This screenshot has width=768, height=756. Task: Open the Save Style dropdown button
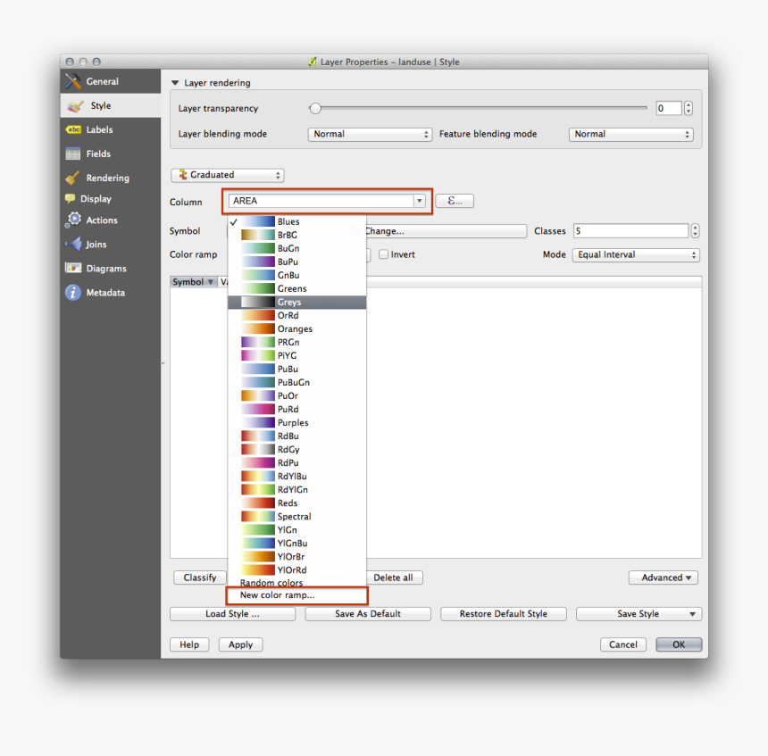(639, 614)
